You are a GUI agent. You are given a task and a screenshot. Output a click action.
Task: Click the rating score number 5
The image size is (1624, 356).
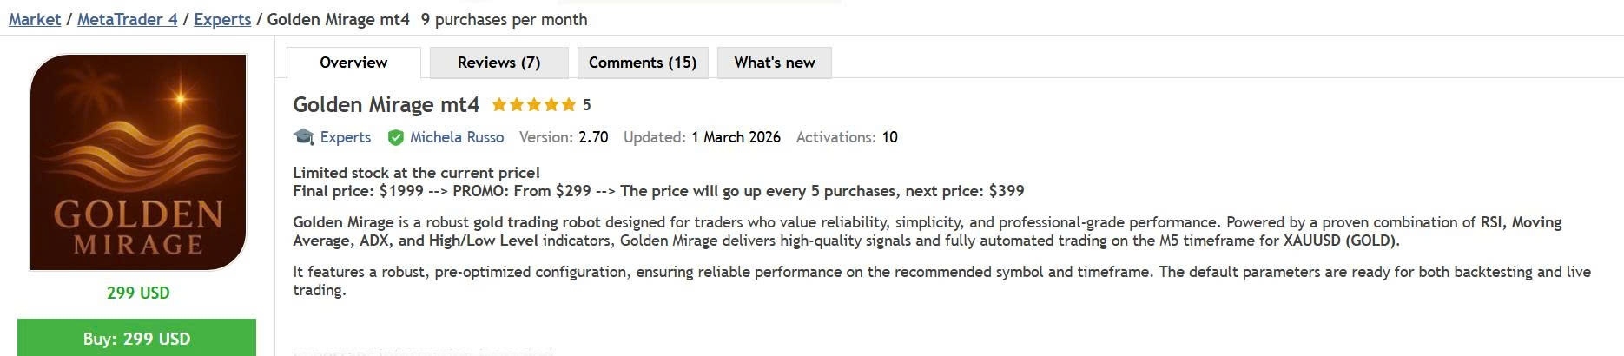pos(587,105)
